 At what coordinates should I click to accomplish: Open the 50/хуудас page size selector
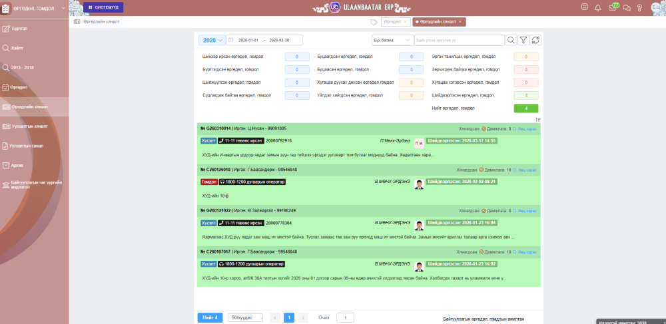tap(246, 317)
